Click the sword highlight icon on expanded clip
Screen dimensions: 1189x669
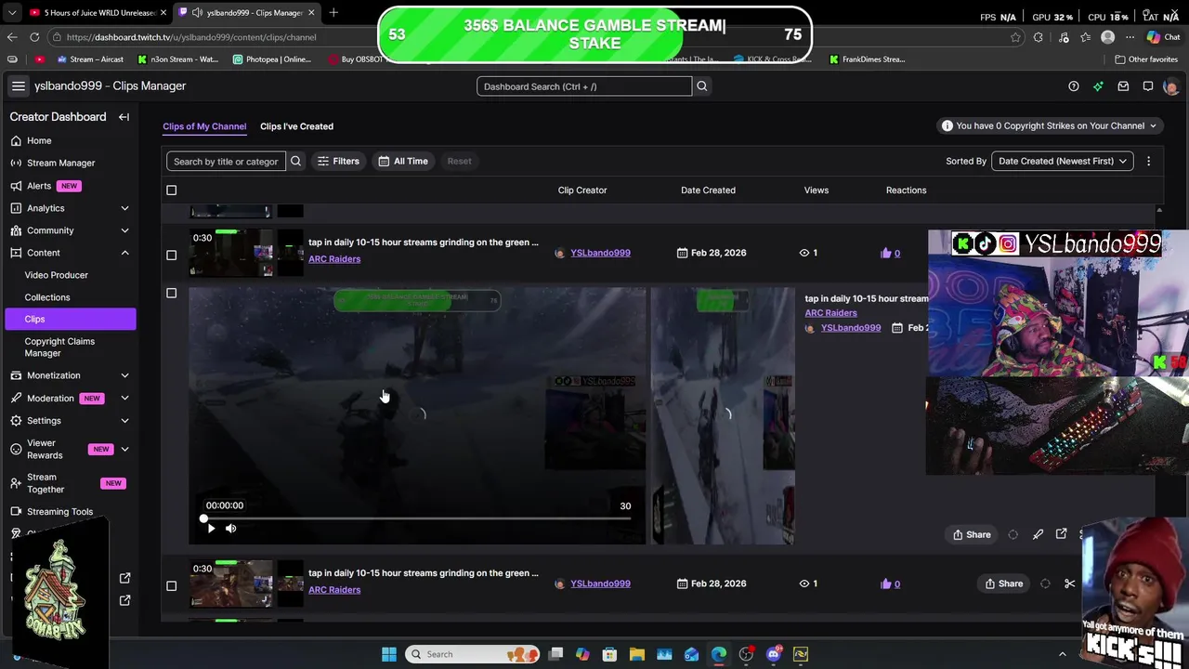pos(1038,534)
